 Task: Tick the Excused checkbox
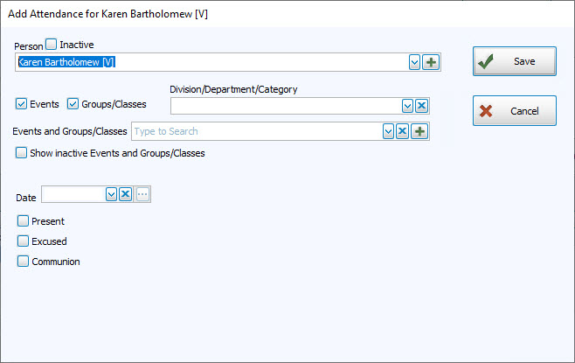24,241
